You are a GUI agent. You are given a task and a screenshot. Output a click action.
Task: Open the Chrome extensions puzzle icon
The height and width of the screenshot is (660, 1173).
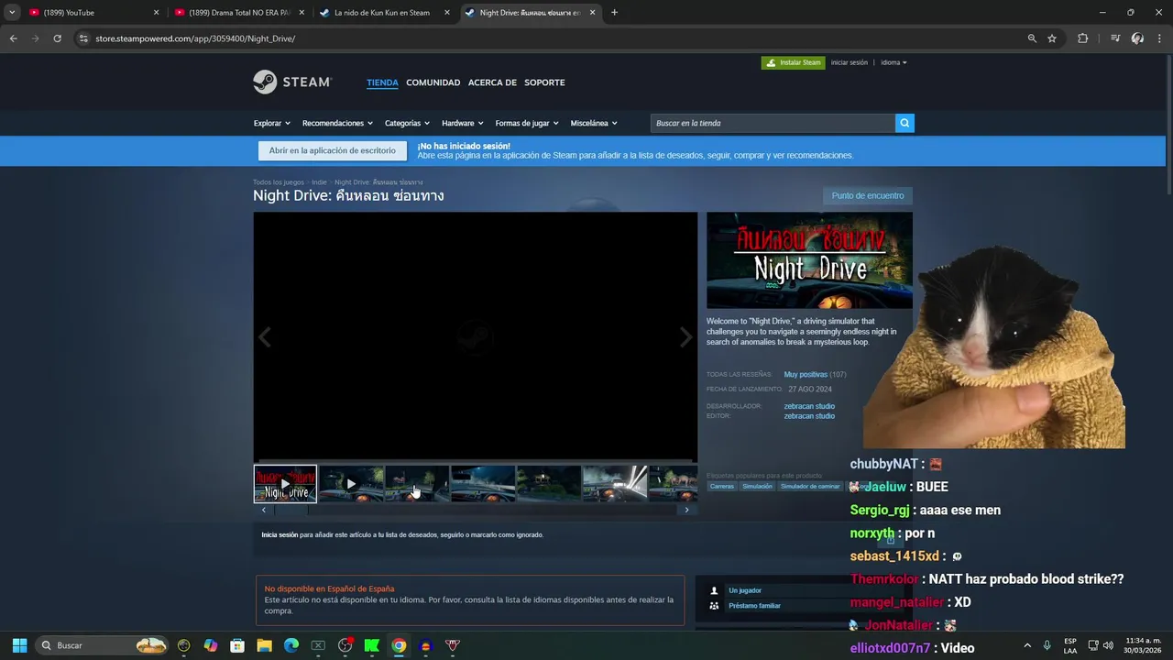(1083, 38)
